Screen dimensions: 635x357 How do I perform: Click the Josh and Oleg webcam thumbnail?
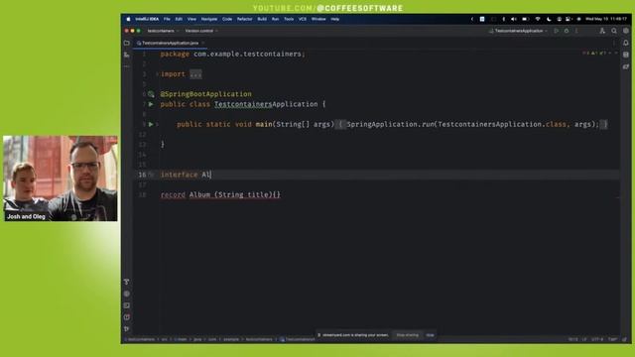(x=61, y=178)
